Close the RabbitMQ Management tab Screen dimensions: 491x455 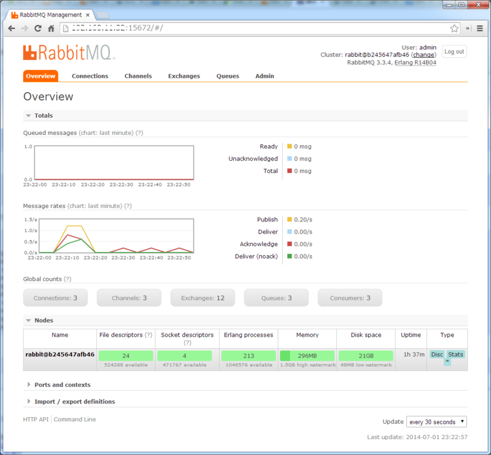88,15
